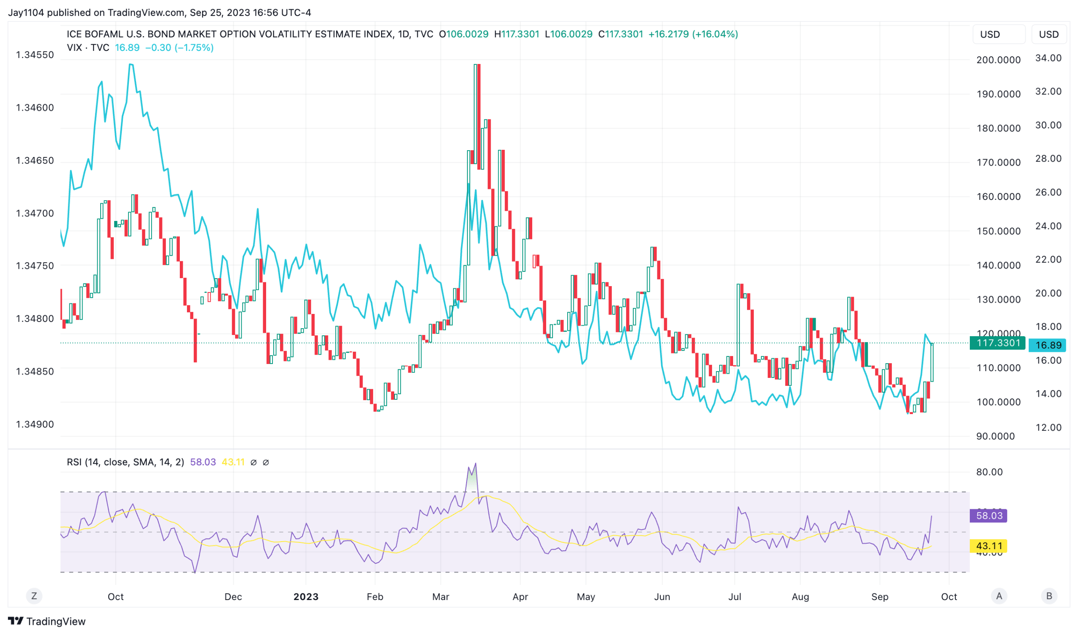Click the 34.00 VIX scale value
The width and height of the screenshot is (1078, 635).
pos(1048,58)
